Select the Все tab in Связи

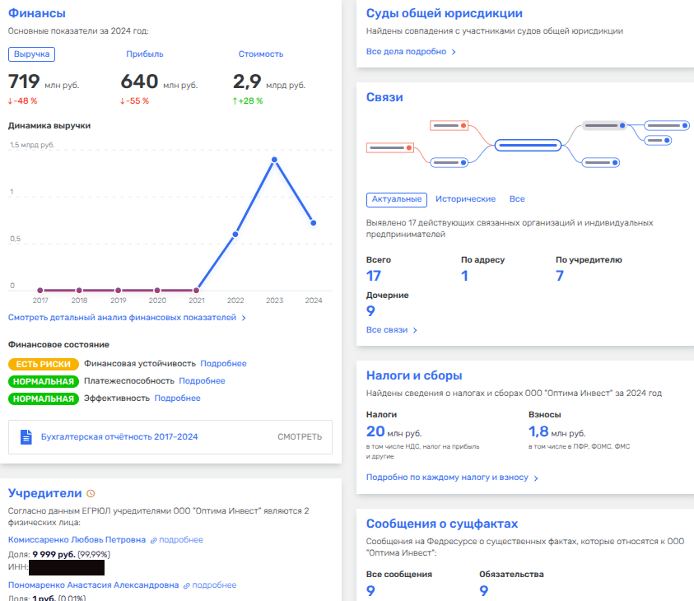(517, 199)
